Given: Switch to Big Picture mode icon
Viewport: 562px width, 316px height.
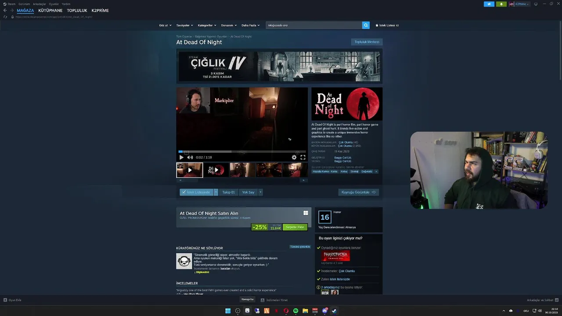Looking at the screenshot, I should (x=536, y=4).
